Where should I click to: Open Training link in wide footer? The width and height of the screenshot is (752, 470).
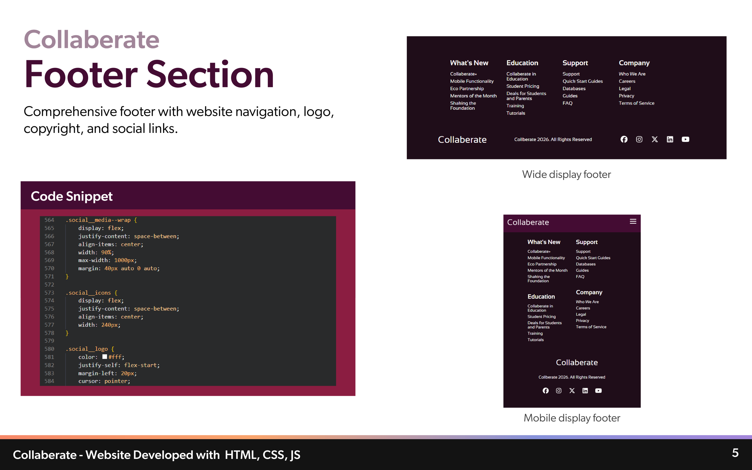(x=515, y=106)
